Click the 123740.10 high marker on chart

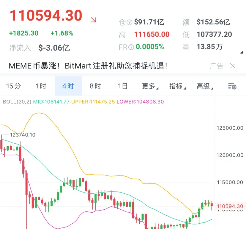click(23, 135)
